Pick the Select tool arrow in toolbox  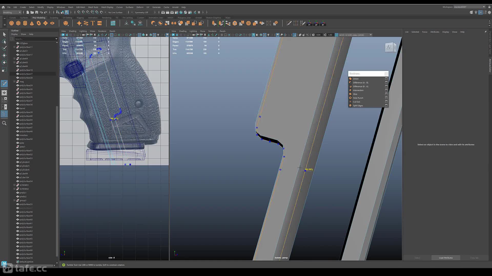pos(4,34)
